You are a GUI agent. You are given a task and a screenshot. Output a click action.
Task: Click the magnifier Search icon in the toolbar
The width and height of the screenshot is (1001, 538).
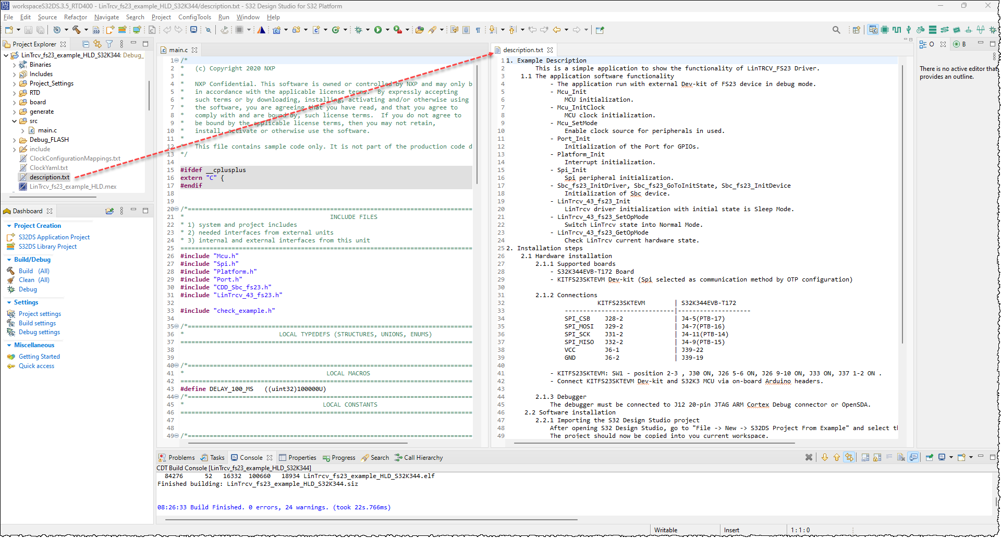click(x=836, y=30)
